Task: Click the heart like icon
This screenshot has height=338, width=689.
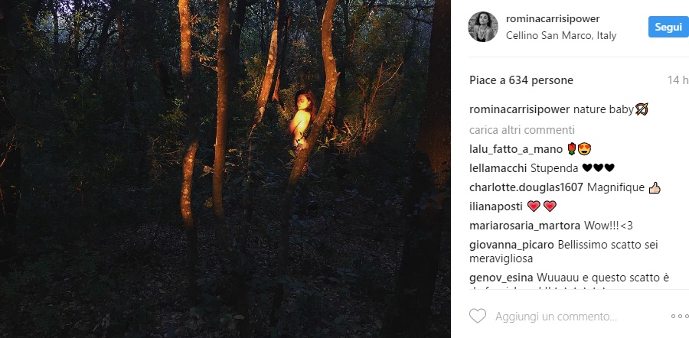Action: click(478, 316)
